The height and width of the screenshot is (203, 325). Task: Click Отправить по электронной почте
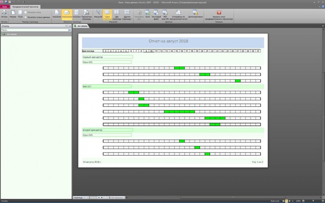coord(178,15)
